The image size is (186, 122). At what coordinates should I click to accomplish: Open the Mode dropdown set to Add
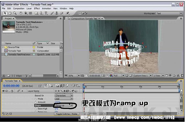[x=64, y=99]
